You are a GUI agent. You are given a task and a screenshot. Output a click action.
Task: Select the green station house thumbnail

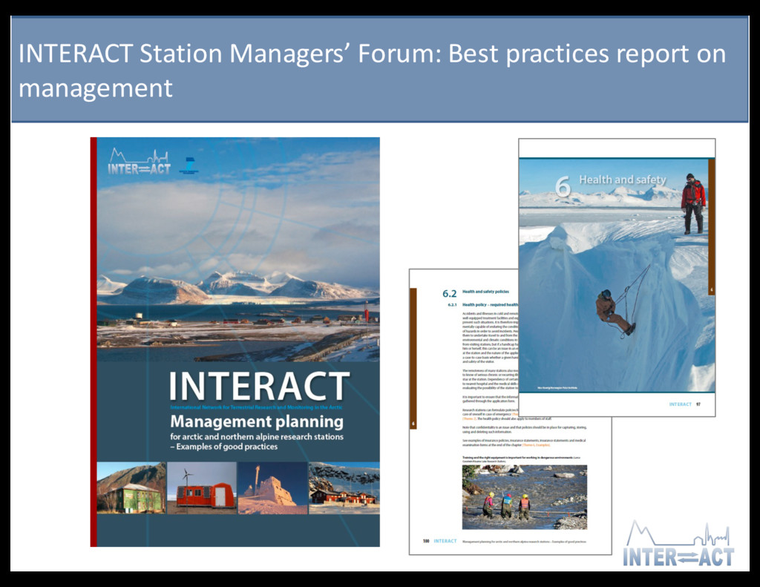[131, 488]
